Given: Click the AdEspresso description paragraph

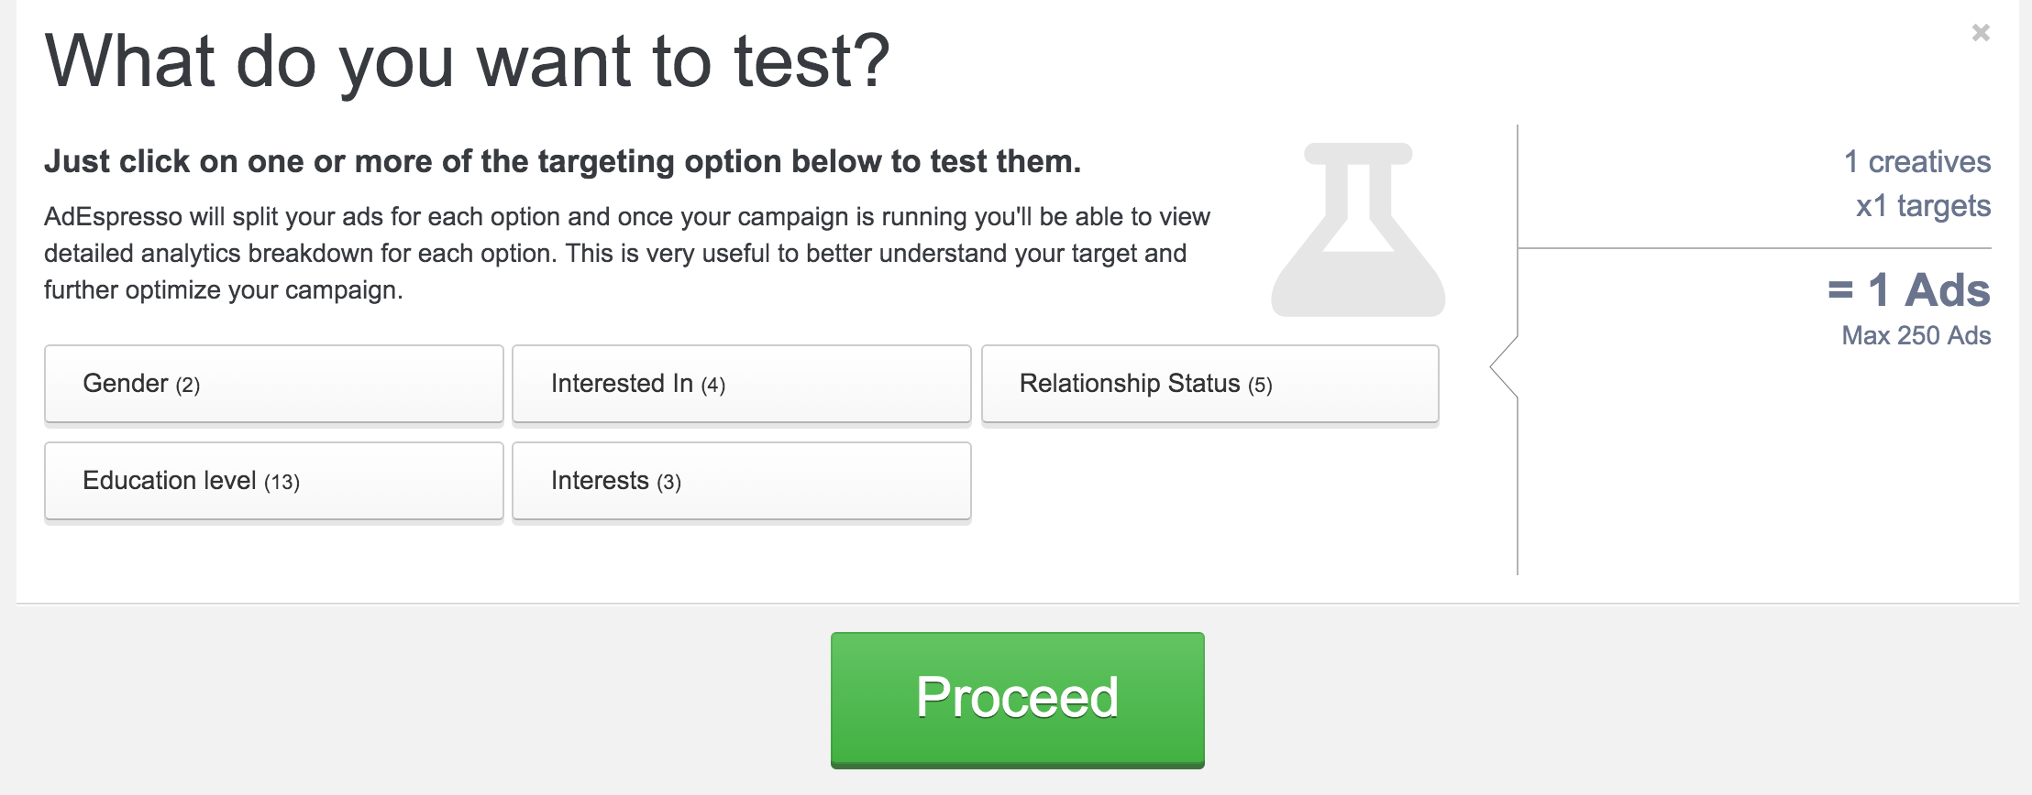Looking at the screenshot, I should pyautogui.click(x=627, y=254).
